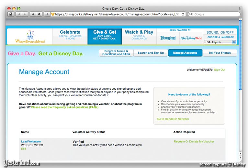Image resolution: width=248 pixels, height=168 pixels.
Task: Click the Lead Volunteer link
Action: click(x=31, y=141)
